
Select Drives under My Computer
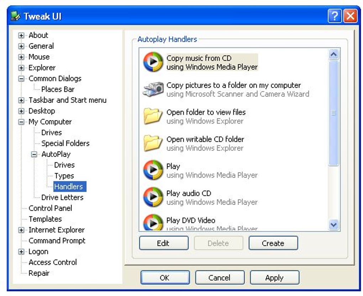click(x=51, y=133)
